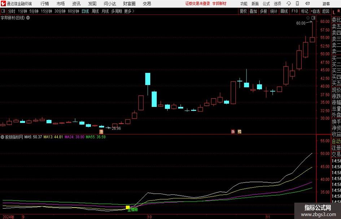This screenshot has width=341, height=219.
Task: Click the month 10 marker on the time axis
Action: point(149,217)
